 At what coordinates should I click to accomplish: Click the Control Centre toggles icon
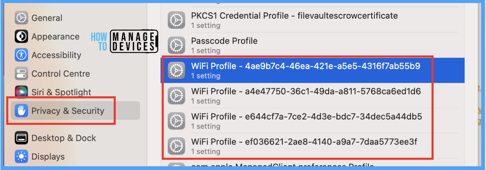[21, 73]
